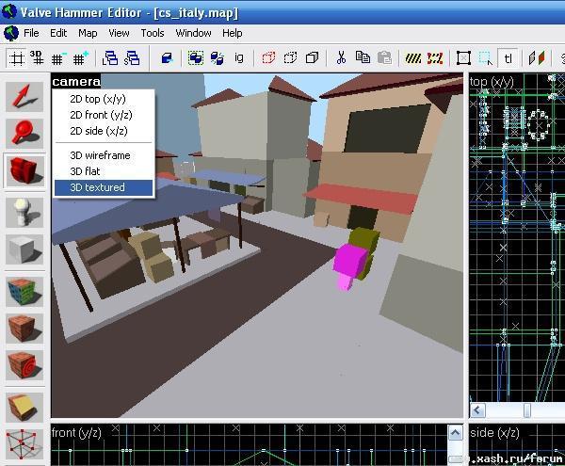Activate the Vertex manipulation tool
565x466 pixels.
tap(24, 442)
